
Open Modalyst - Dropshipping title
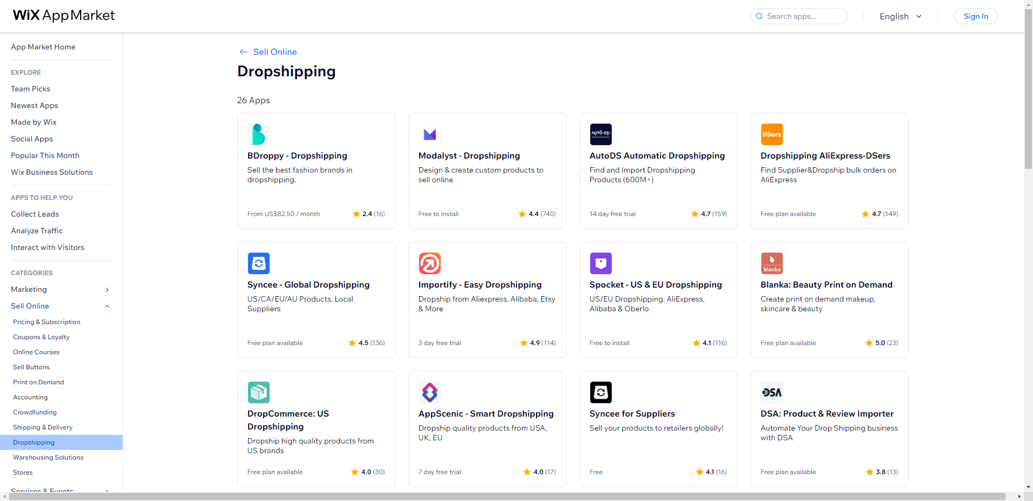[x=469, y=156]
